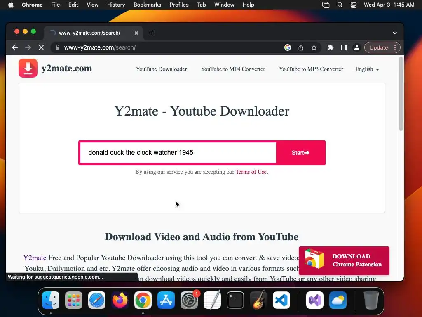The height and width of the screenshot is (317, 422).
Task: Click y2mate.com site name text
Action: (x=67, y=69)
